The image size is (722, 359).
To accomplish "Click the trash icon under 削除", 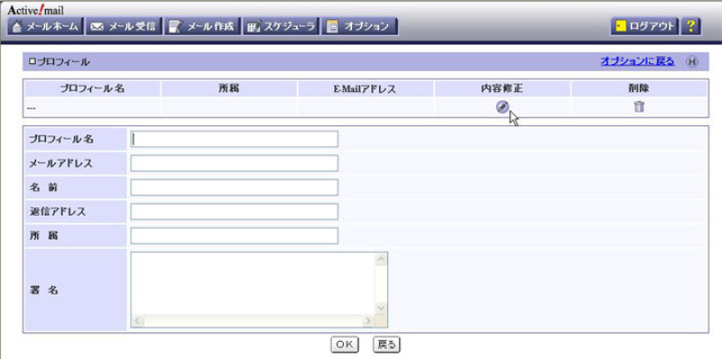I will coord(639,106).
